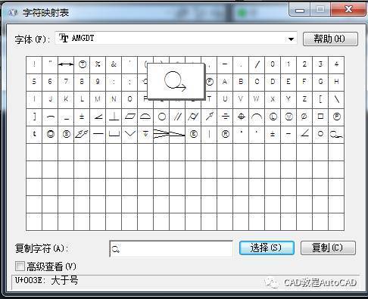Screen dimensions: 368x299
Task: Select the right bracket ] cell
Action: pyautogui.click(x=34, y=117)
